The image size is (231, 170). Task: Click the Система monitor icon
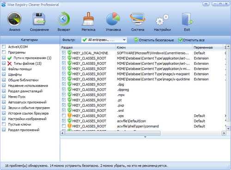(x=138, y=19)
